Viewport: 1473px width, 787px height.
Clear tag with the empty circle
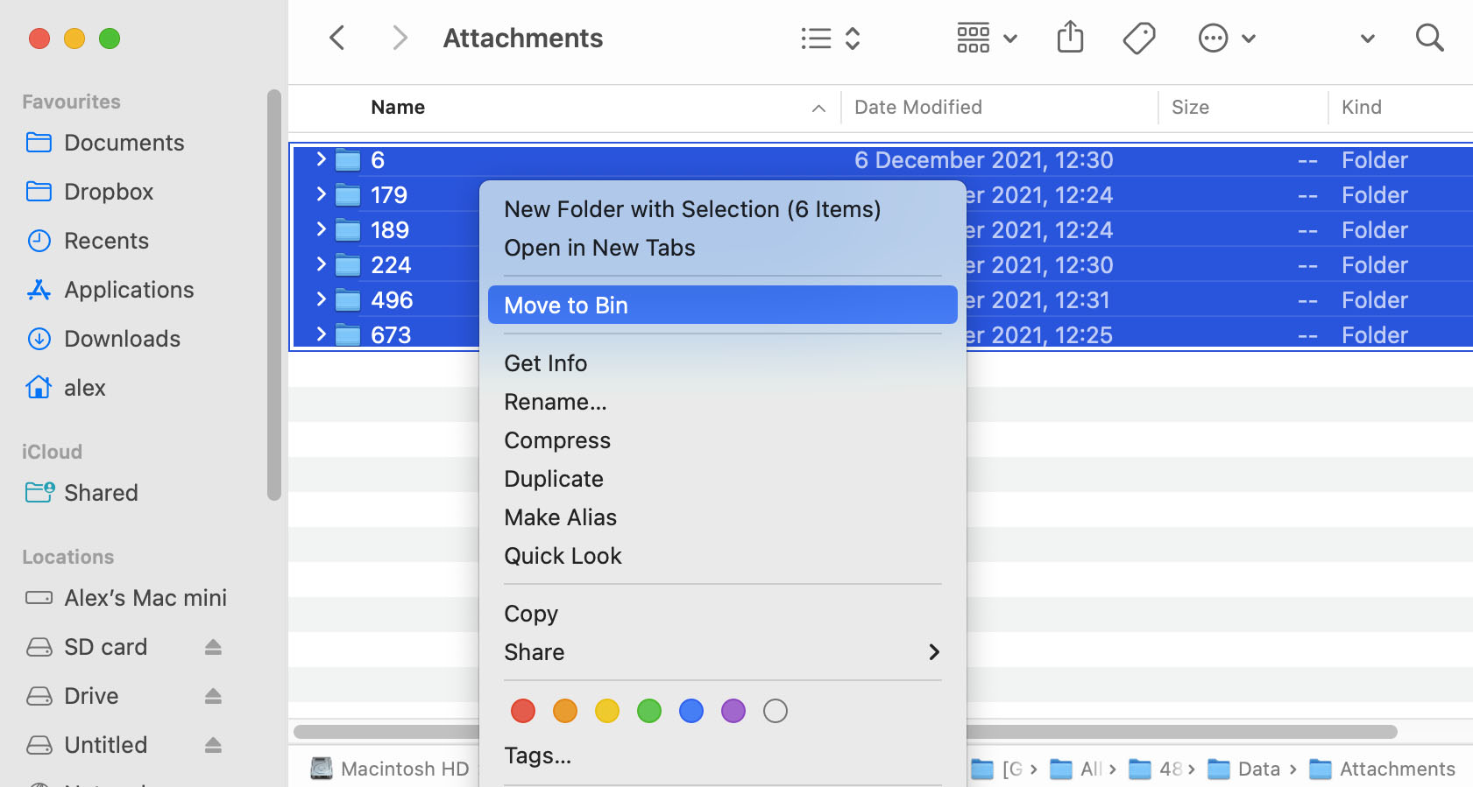click(775, 711)
